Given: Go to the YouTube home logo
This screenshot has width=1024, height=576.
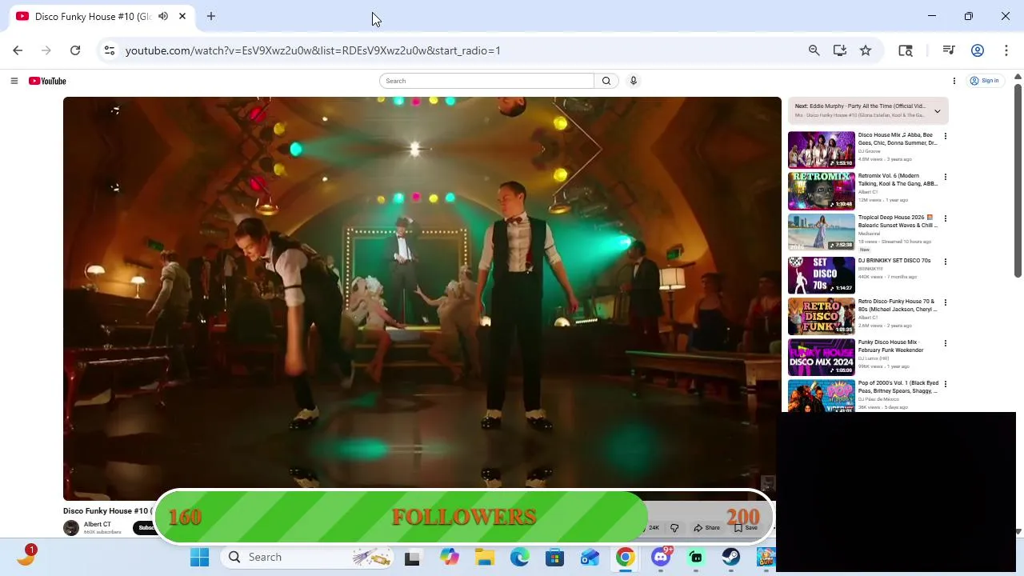Looking at the screenshot, I should pyautogui.click(x=47, y=81).
